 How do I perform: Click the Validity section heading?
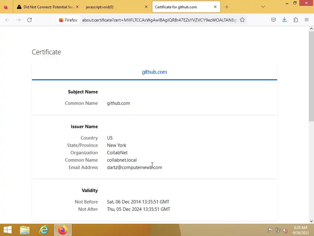pos(90,191)
